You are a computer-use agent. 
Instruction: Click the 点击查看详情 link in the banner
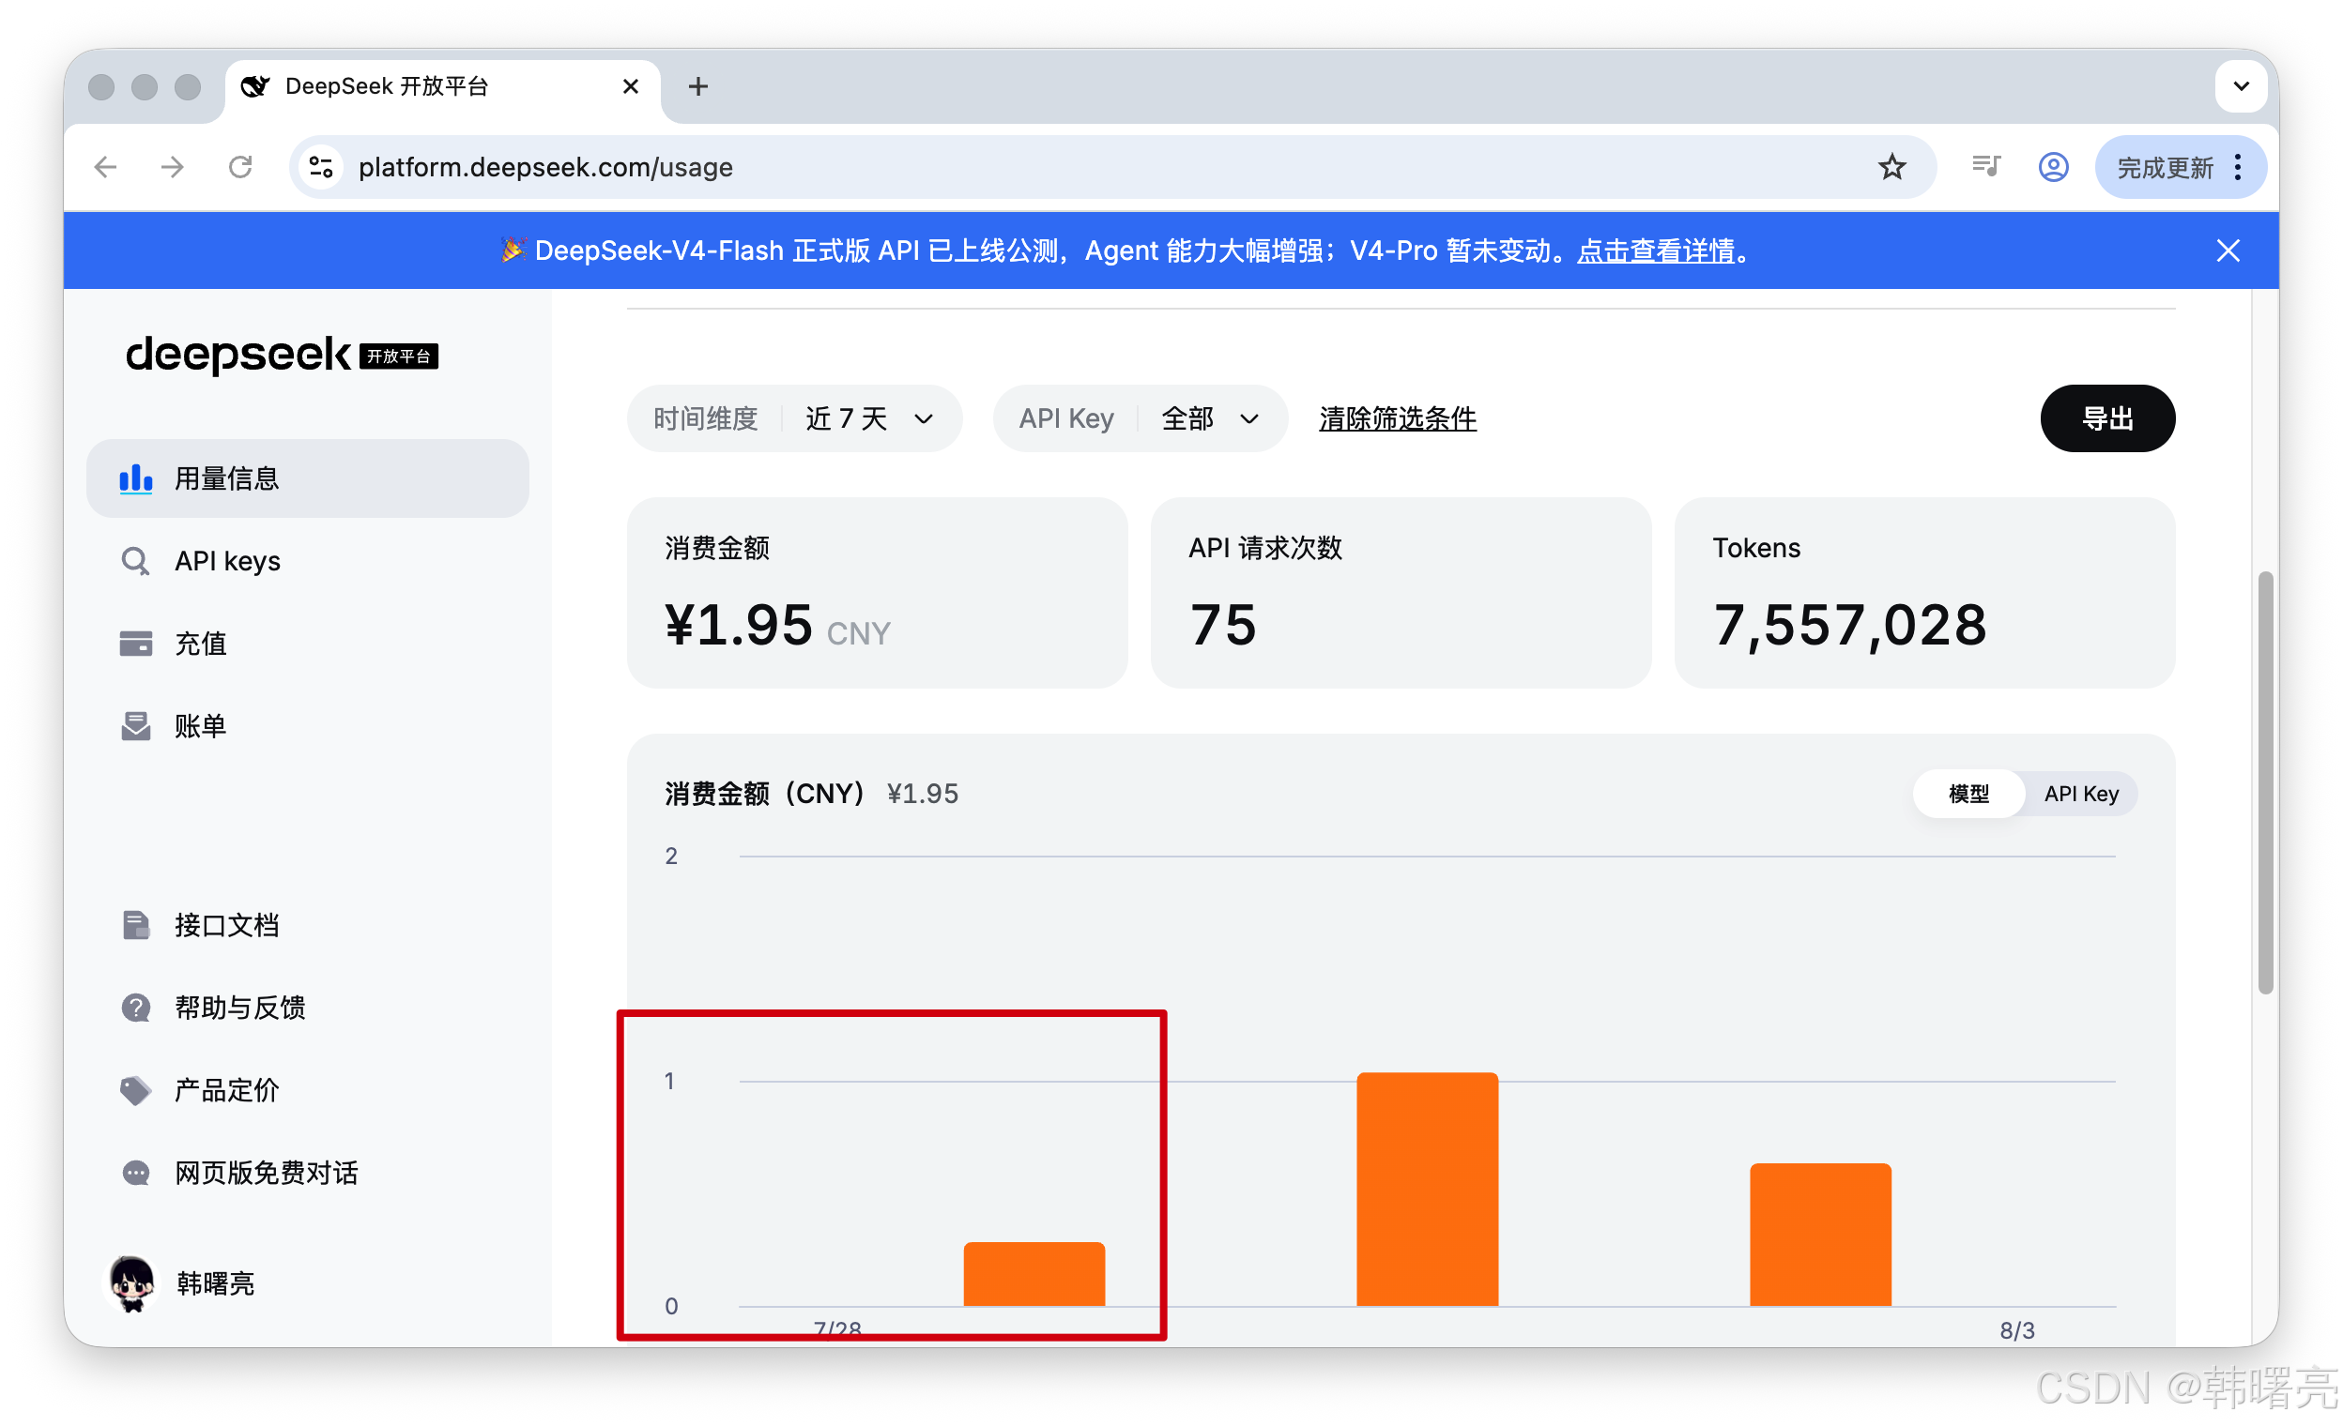tap(1656, 250)
